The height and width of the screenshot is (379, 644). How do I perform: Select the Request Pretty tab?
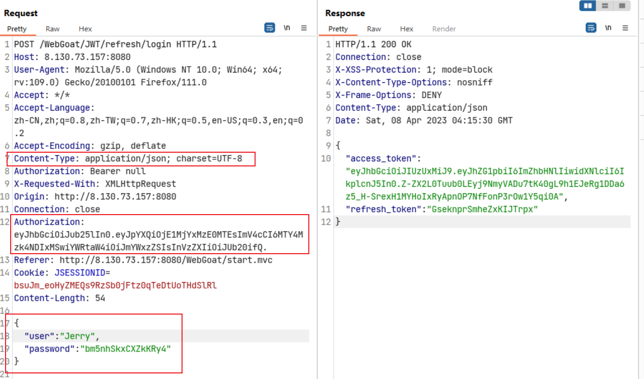tap(17, 29)
